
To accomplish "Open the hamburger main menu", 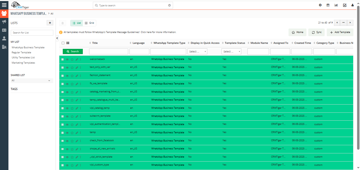I will (x=4, y=5).
